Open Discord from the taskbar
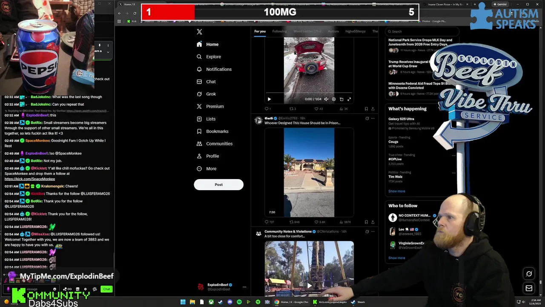Viewport: 545px width, 307px height. coord(230,302)
